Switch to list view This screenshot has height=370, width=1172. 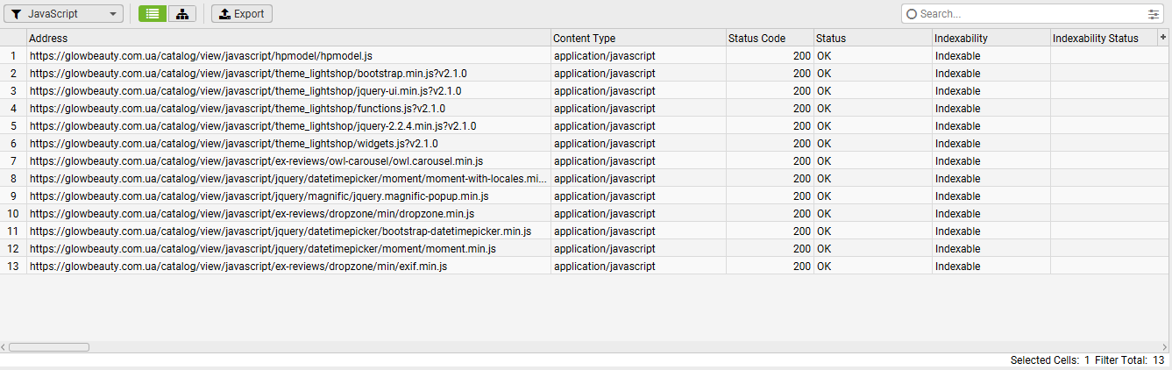[x=153, y=14]
